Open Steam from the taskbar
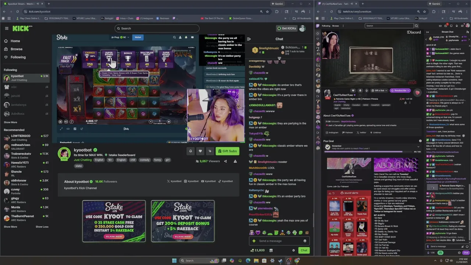The height and width of the screenshot is (265, 471). [x=280, y=261]
